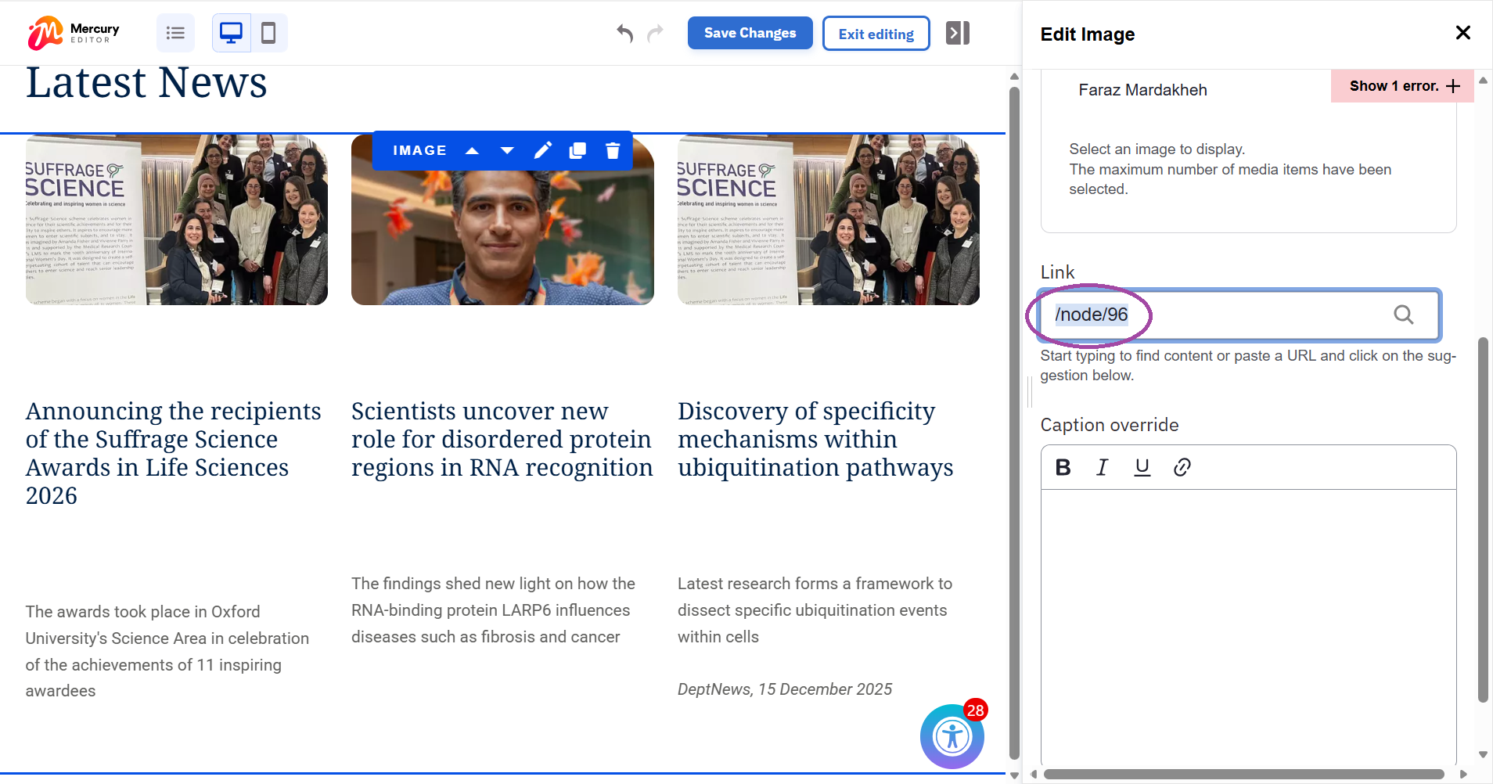Toggle bold in caption override
This screenshot has height=784, width=1493.
[1063, 467]
